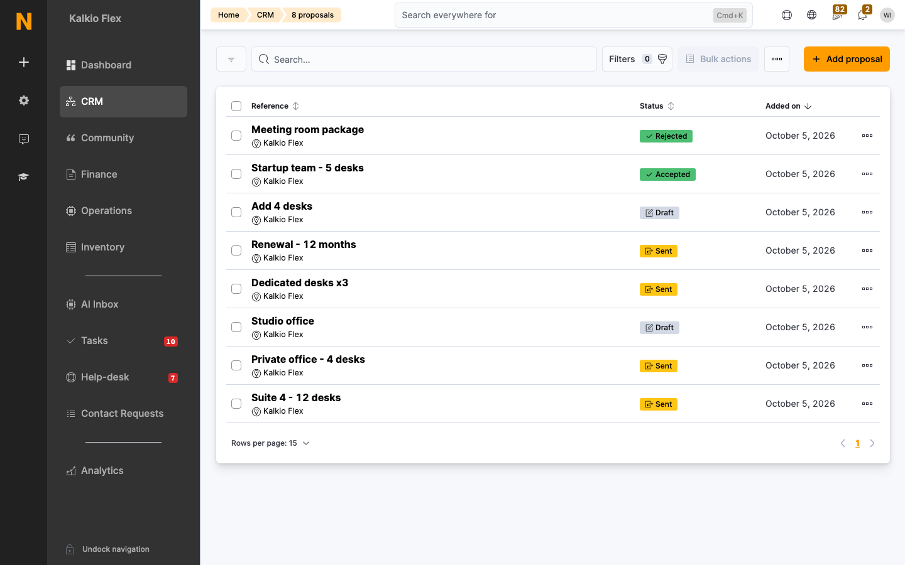The width and height of the screenshot is (905, 565).
Task: Check the Private office - 4 desks row
Action: click(x=236, y=365)
